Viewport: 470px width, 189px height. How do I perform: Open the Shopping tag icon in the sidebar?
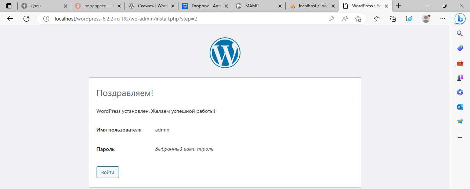[460, 48]
